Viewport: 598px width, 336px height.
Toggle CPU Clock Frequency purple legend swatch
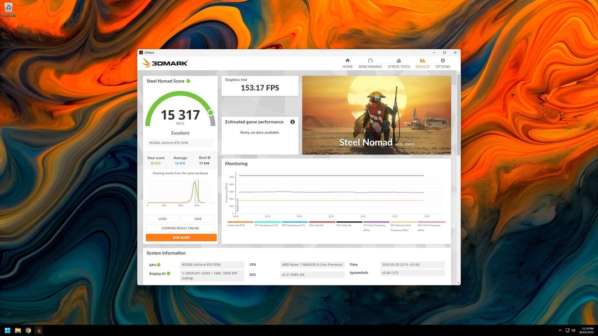377,222
